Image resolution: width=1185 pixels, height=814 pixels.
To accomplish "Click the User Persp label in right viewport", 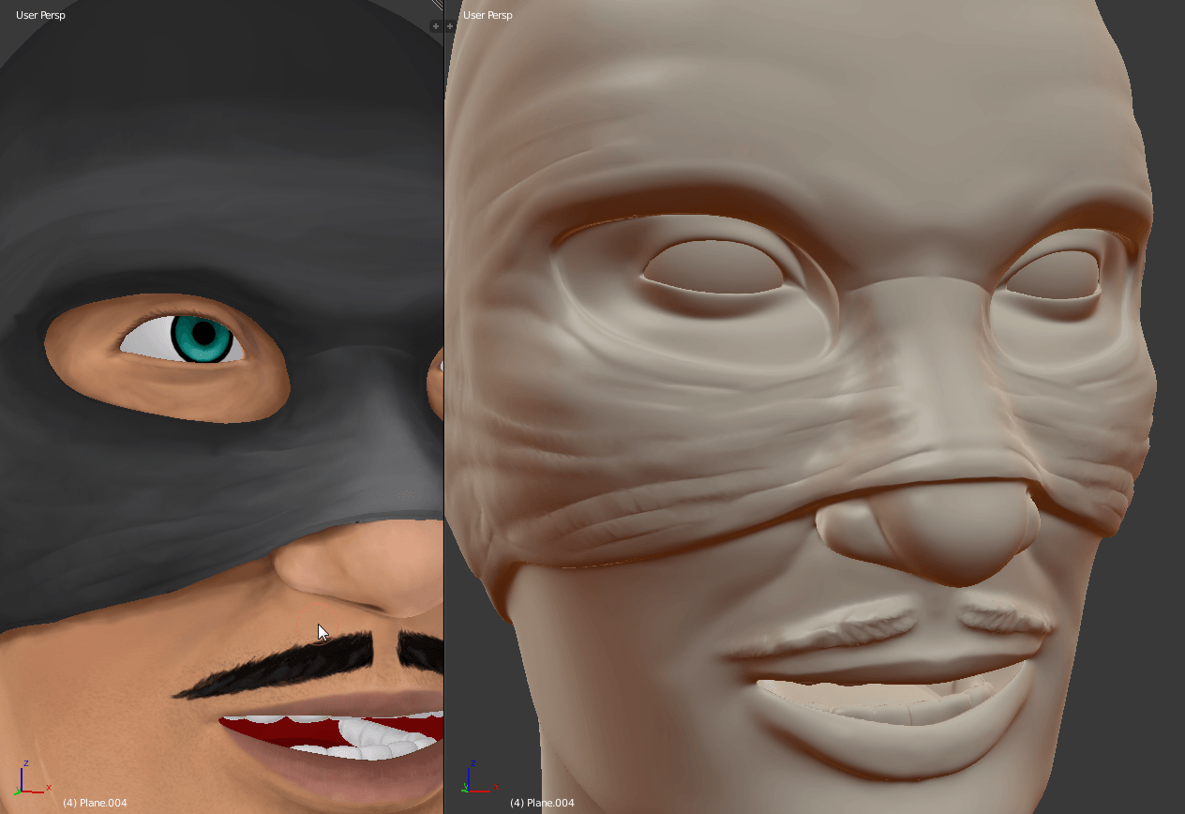I will pyautogui.click(x=487, y=15).
